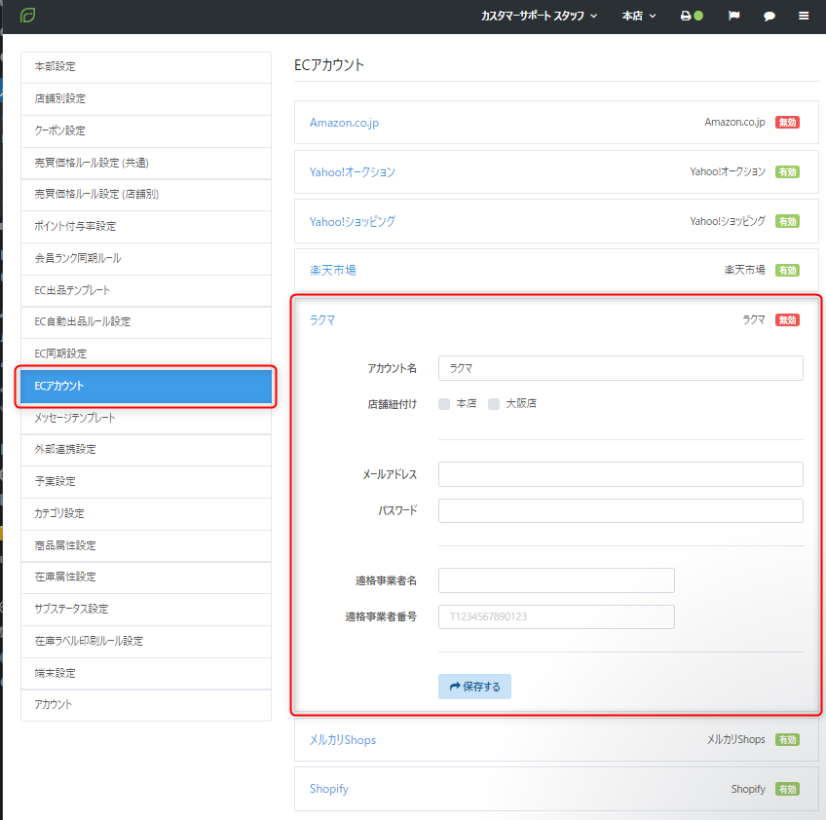Viewport: 826px width, 820px height.
Task: Click the 有効 badge on Shopify row
Action: coord(787,790)
